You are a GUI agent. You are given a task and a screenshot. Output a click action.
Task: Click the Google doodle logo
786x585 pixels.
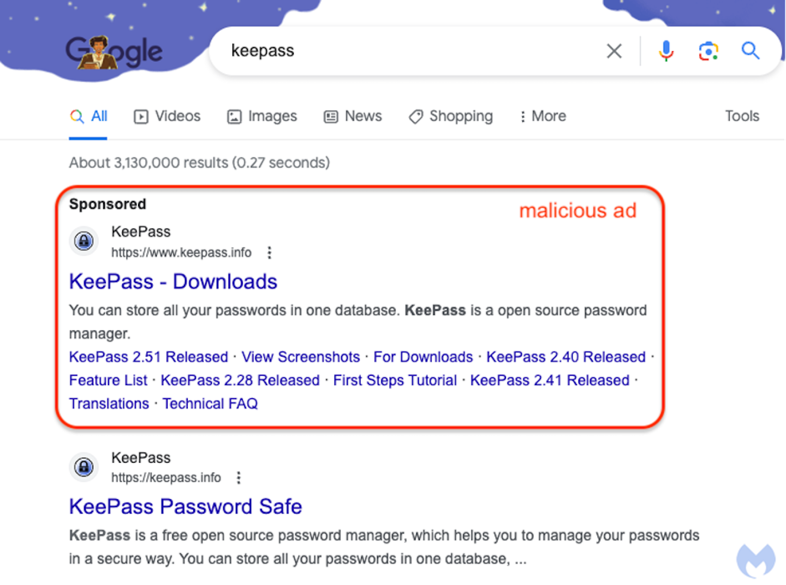click(114, 51)
